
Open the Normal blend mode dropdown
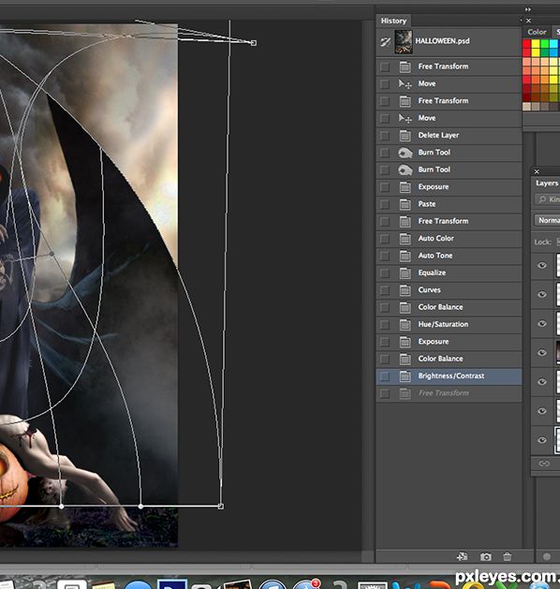(x=548, y=220)
